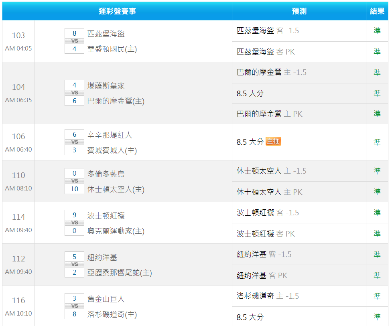Click score 0 beside 多倫多藍鳥
390x326 pixels.
74,173
